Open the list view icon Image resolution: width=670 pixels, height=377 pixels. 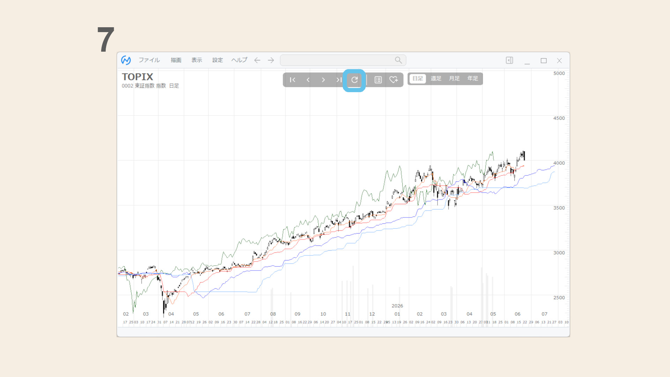[x=378, y=80]
